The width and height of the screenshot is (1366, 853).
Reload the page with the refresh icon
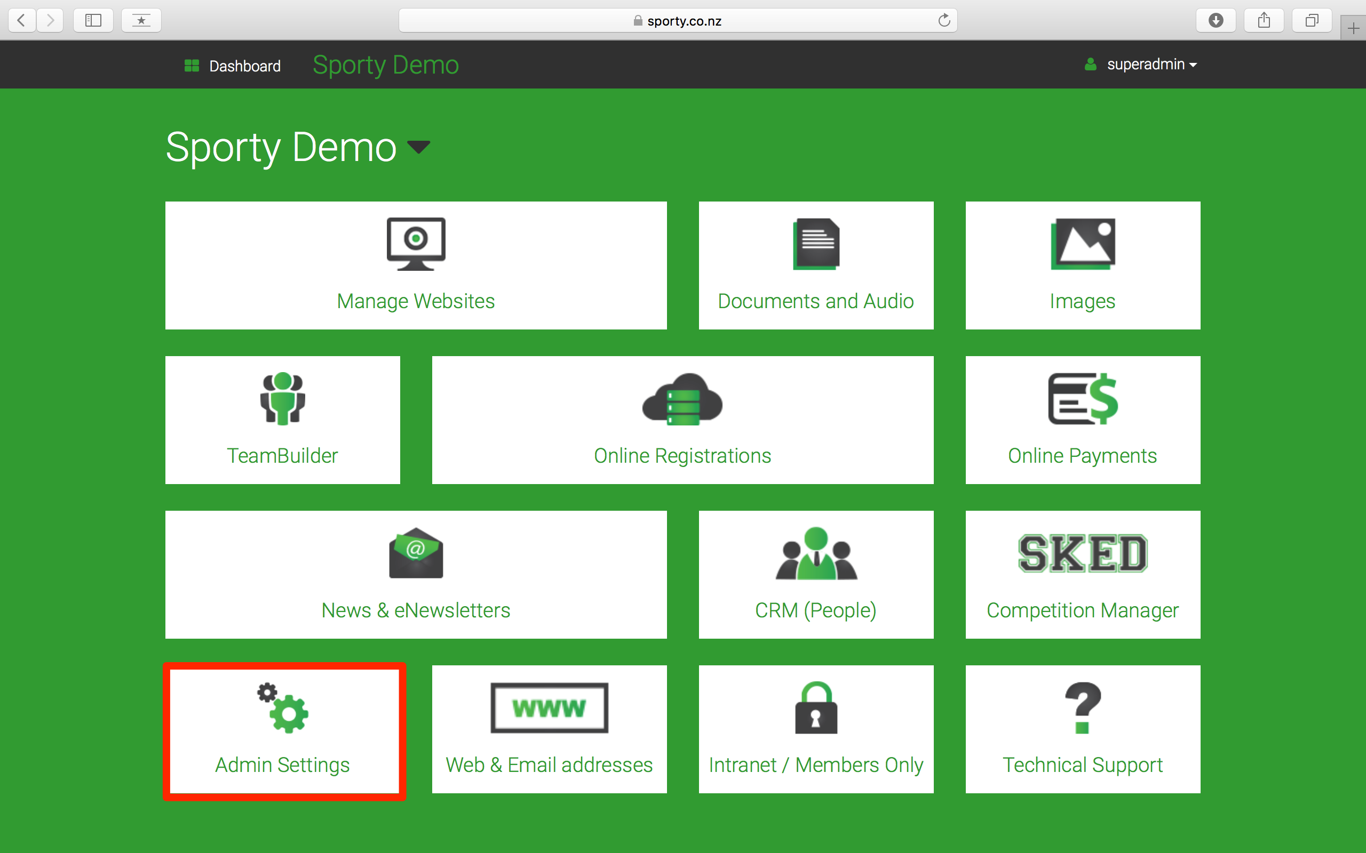tap(944, 21)
